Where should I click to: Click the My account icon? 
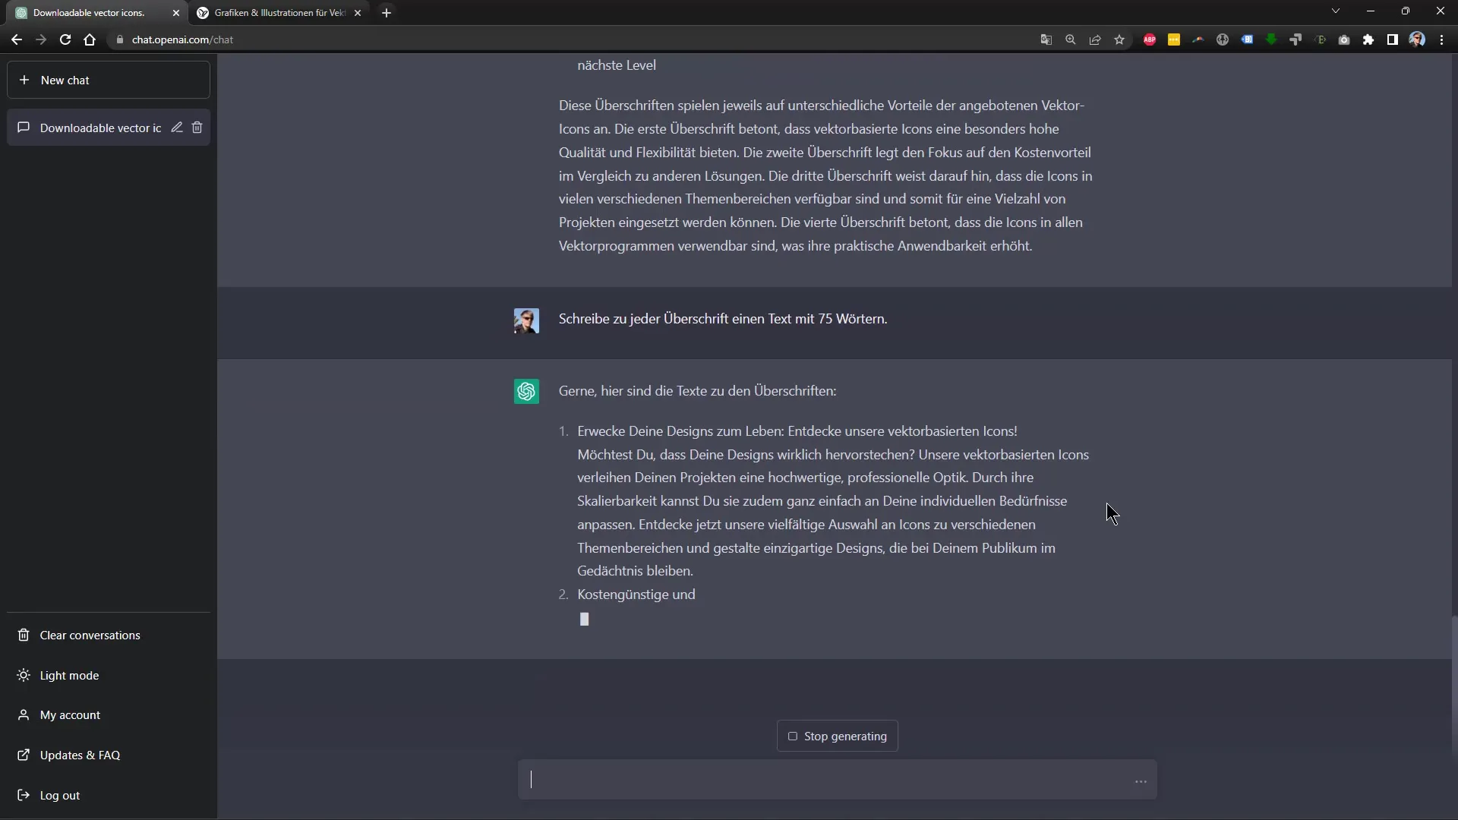pos(23,715)
